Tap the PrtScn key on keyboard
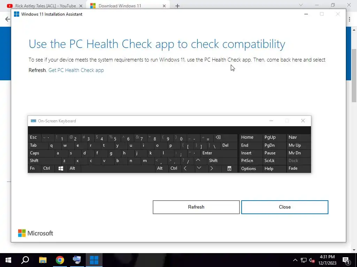357x267 pixels. coord(251,161)
